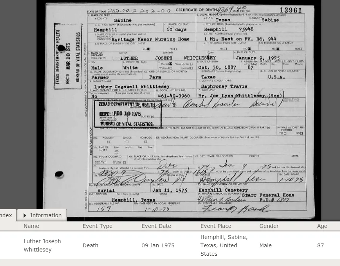Click 'Mr. Joe Lynn Whittlesey (Son)' informant text
The image size is (340, 266).
coord(240,96)
